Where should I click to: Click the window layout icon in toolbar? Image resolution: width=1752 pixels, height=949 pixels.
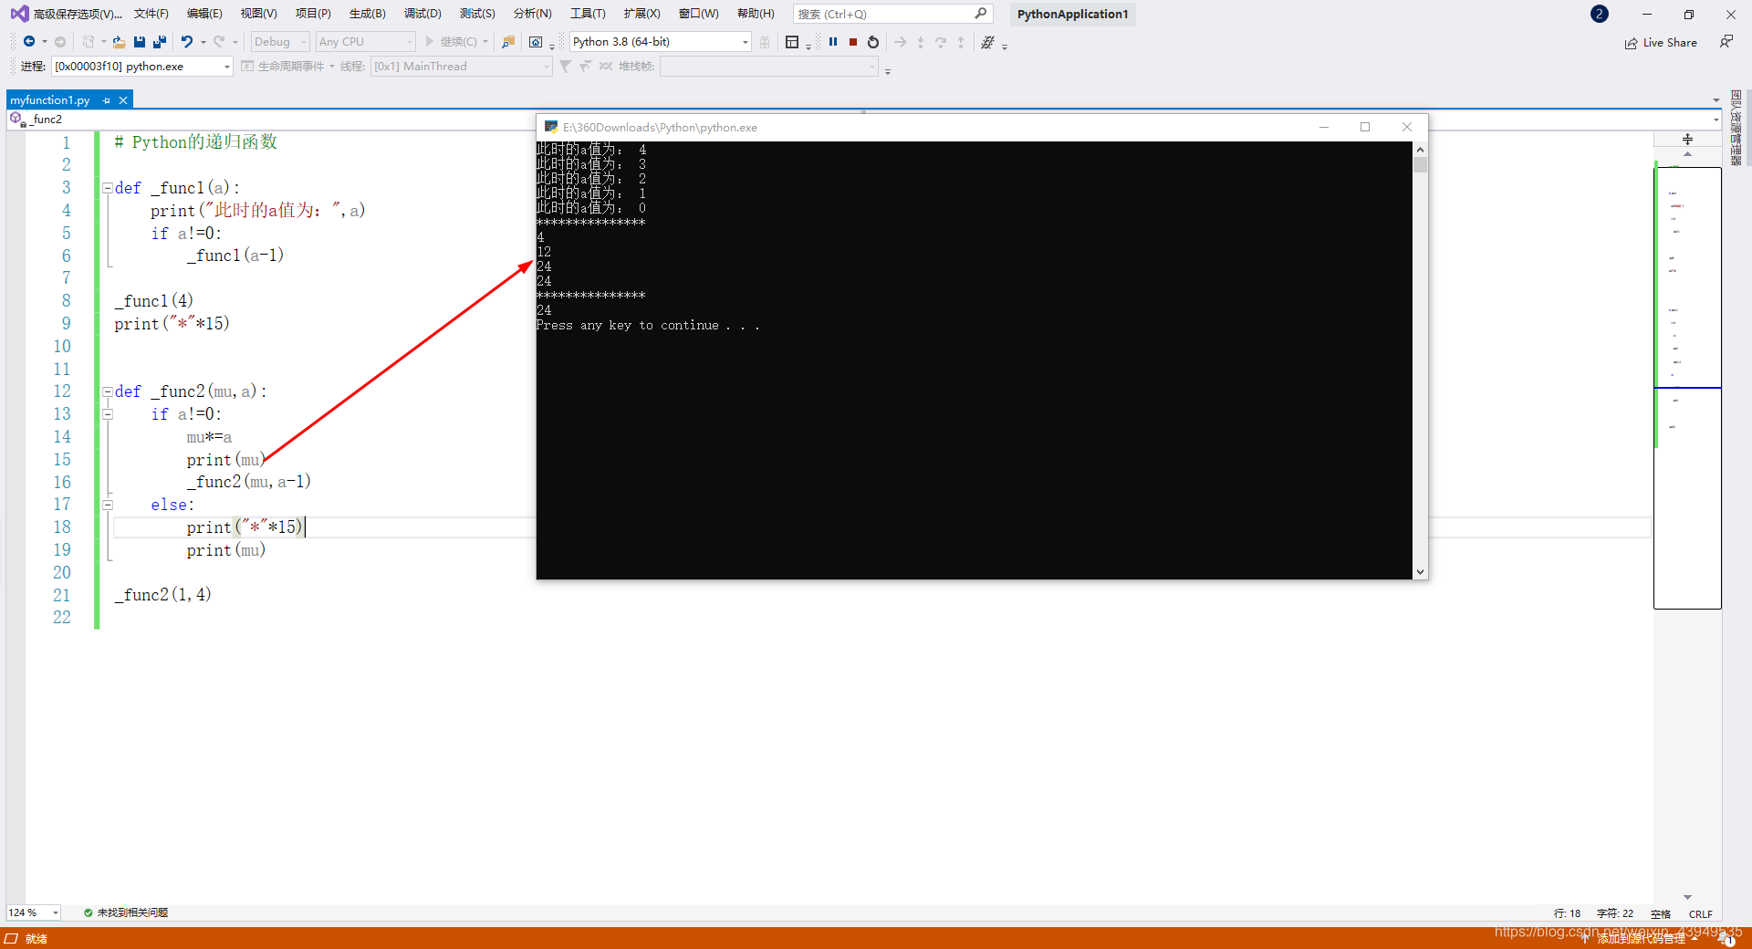(x=792, y=42)
